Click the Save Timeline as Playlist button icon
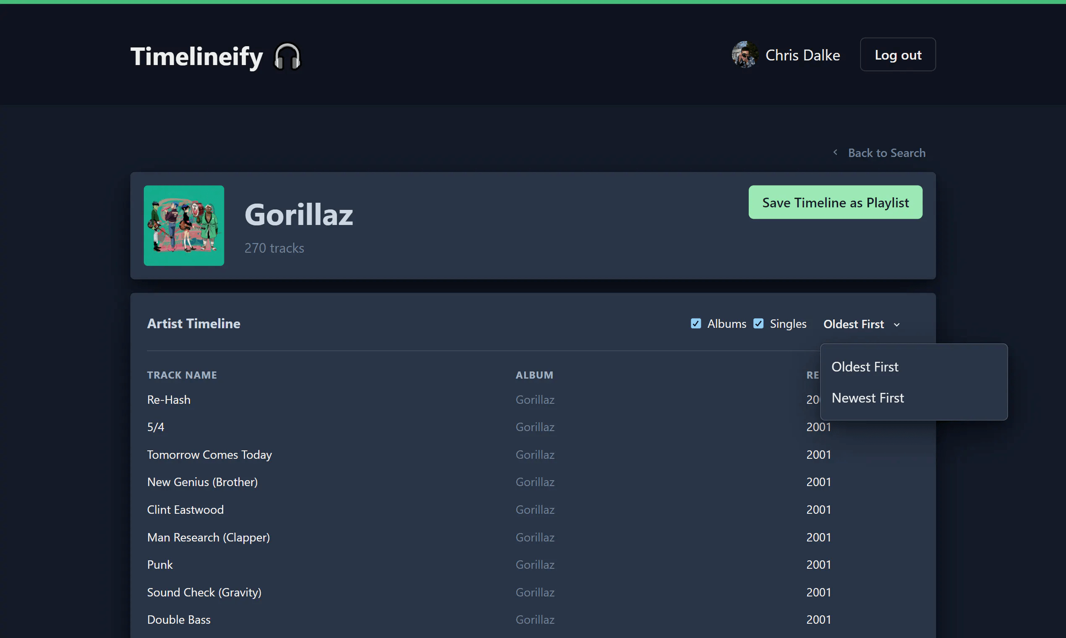Image resolution: width=1066 pixels, height=638 pixels. pyautogui.click(x=835, y=202)
